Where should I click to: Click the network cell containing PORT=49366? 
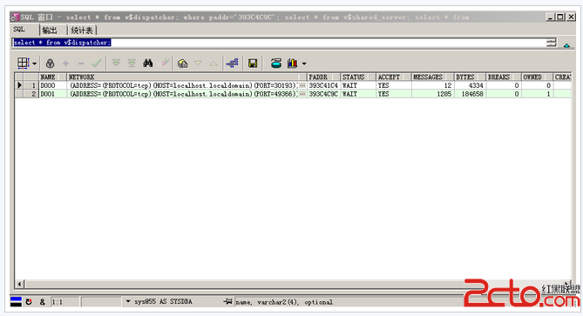click(x=183, y=94)
